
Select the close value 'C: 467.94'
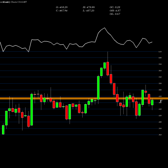click(61, 11)
